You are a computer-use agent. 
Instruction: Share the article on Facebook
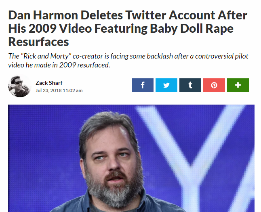click(x=142, y=85)
